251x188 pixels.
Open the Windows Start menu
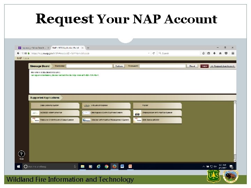coord(18,166)
